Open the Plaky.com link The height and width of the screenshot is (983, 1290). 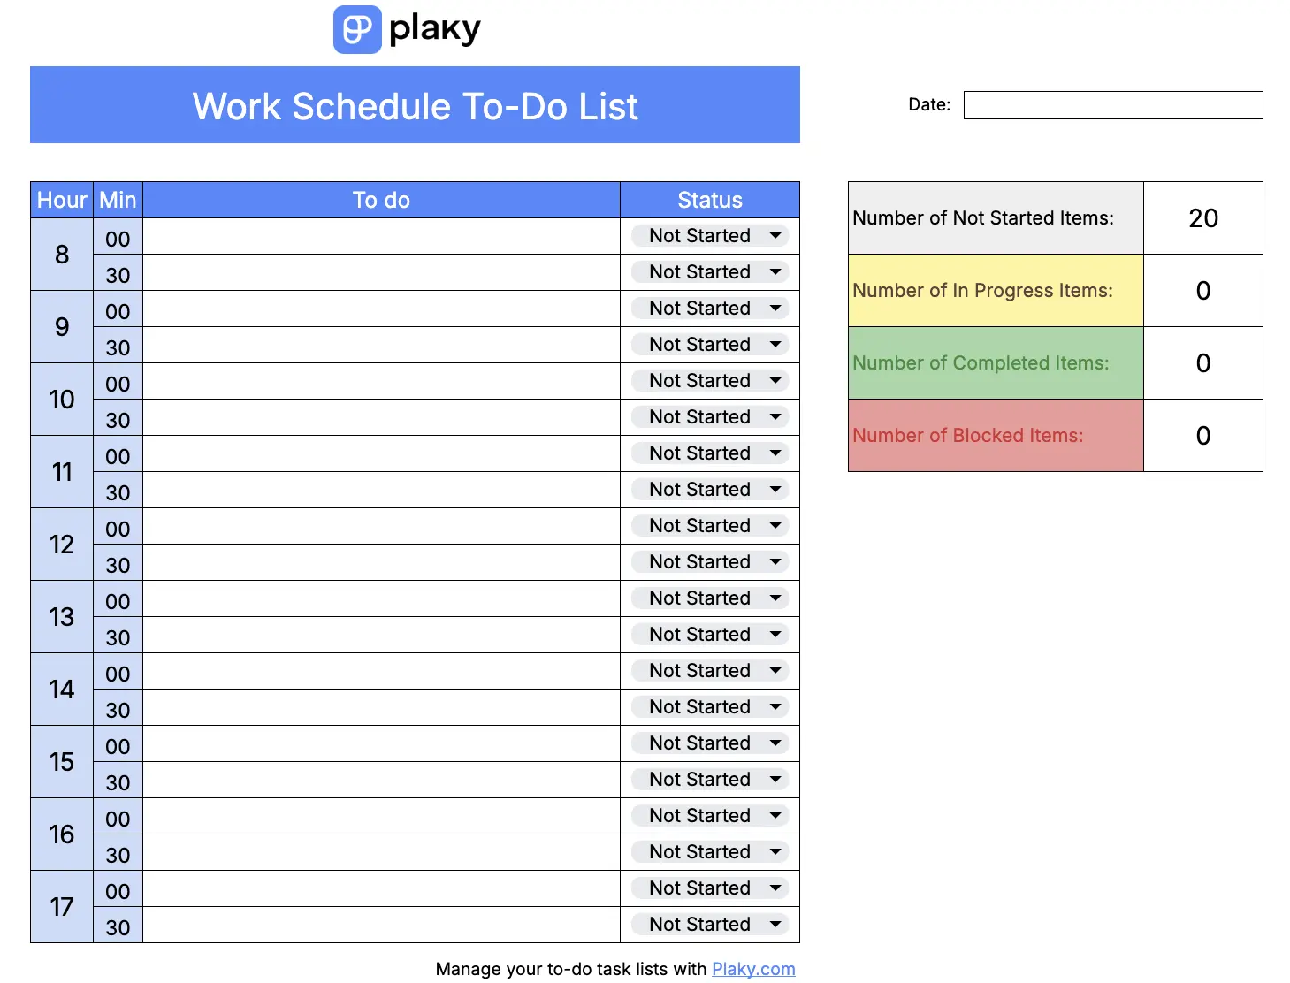pos(753,969)
